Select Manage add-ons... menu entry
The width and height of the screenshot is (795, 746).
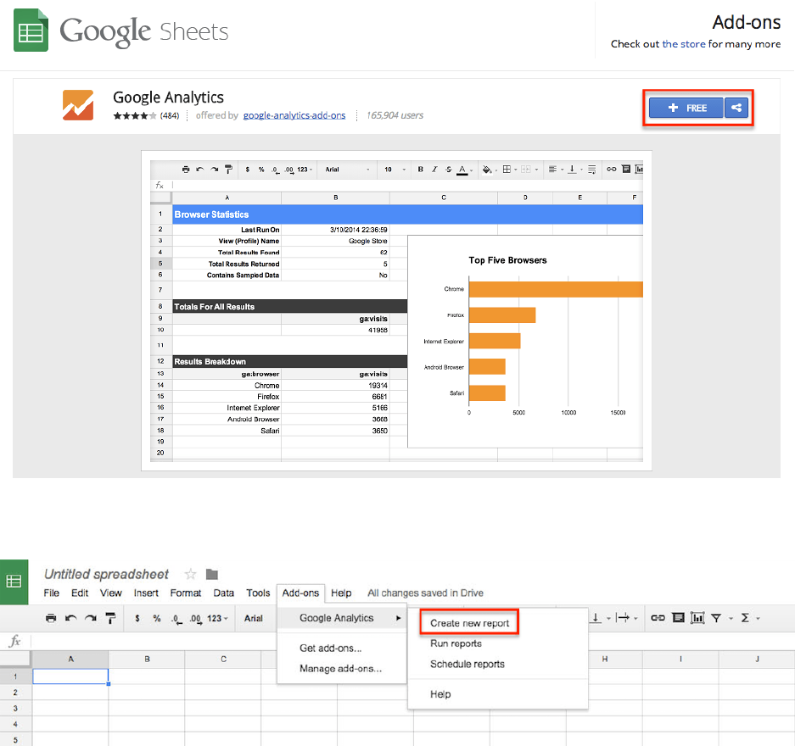(x=341, y=669)
